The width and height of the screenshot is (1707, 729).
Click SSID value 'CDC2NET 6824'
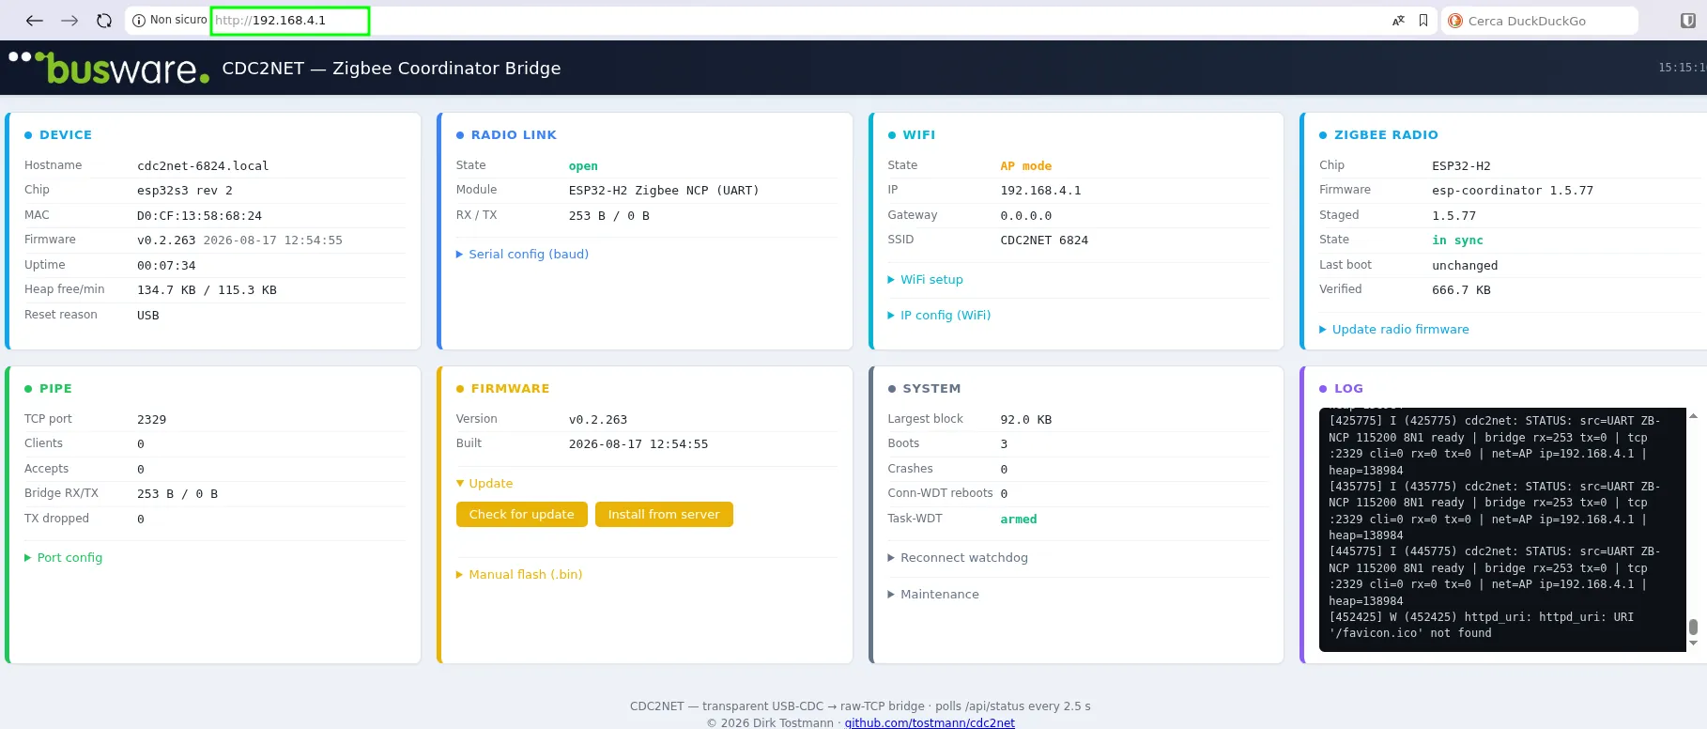tap(1044, 240)
